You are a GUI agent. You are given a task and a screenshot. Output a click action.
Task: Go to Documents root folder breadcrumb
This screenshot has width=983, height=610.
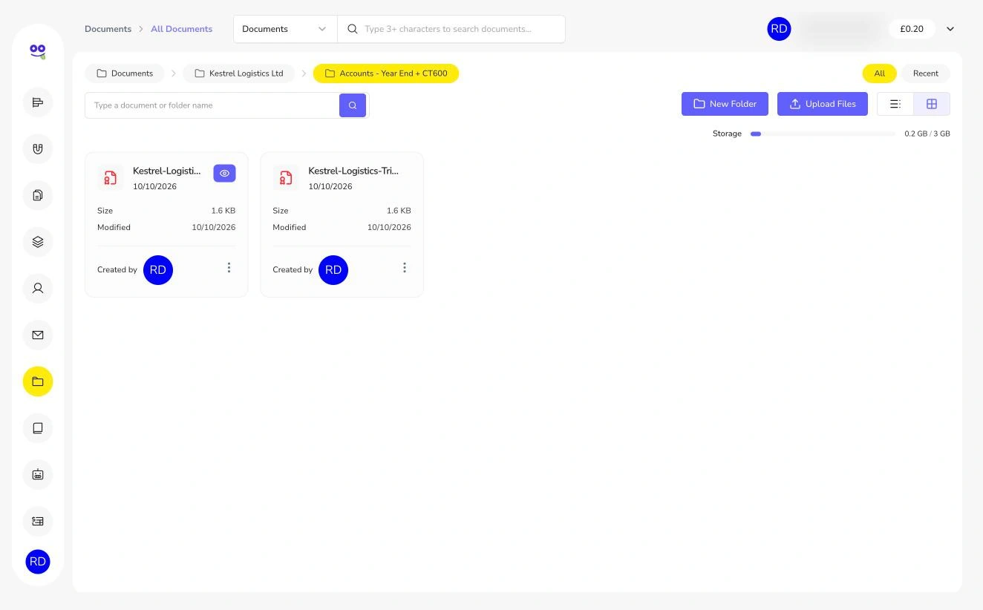click(x=125, y=73)
